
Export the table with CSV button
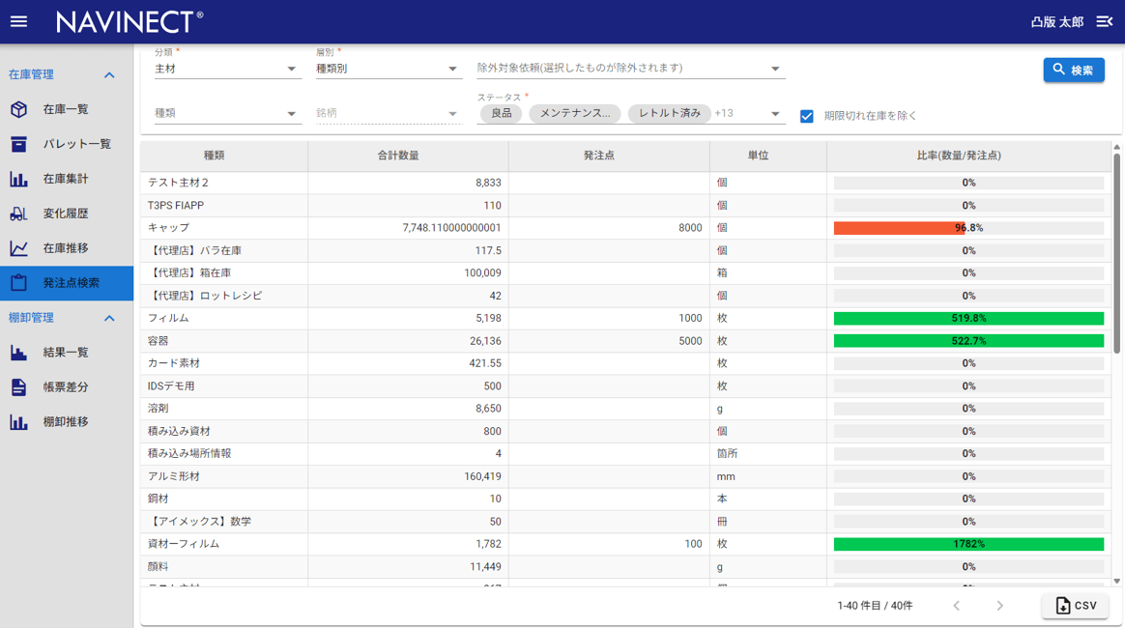(1075, 606)
